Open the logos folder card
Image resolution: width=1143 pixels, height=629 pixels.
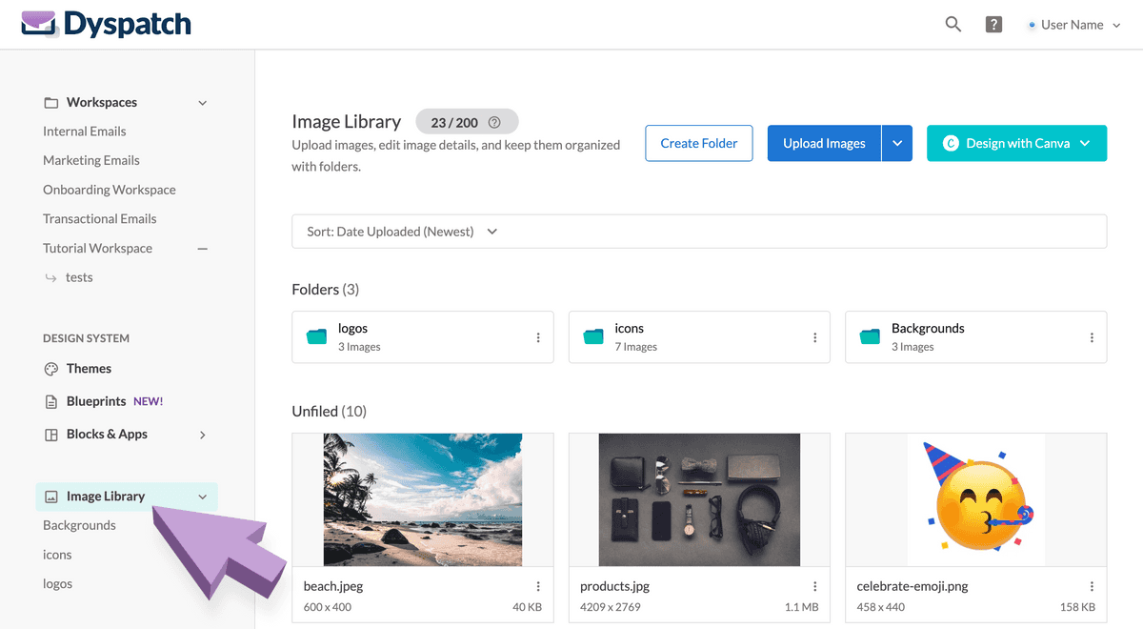tap(422, 336)
